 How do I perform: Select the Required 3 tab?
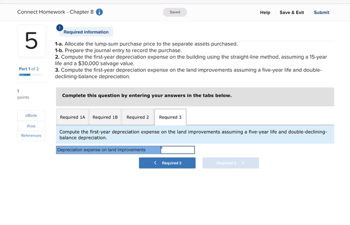pos(170,117)
